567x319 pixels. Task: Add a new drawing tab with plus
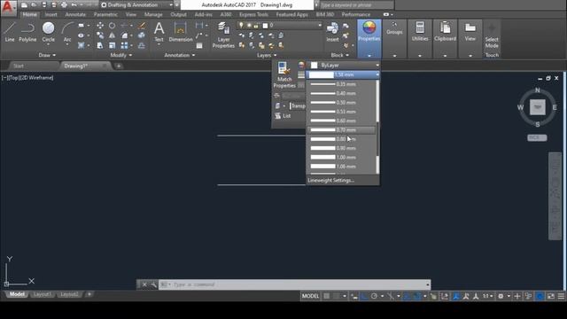(x=119, y=66)
